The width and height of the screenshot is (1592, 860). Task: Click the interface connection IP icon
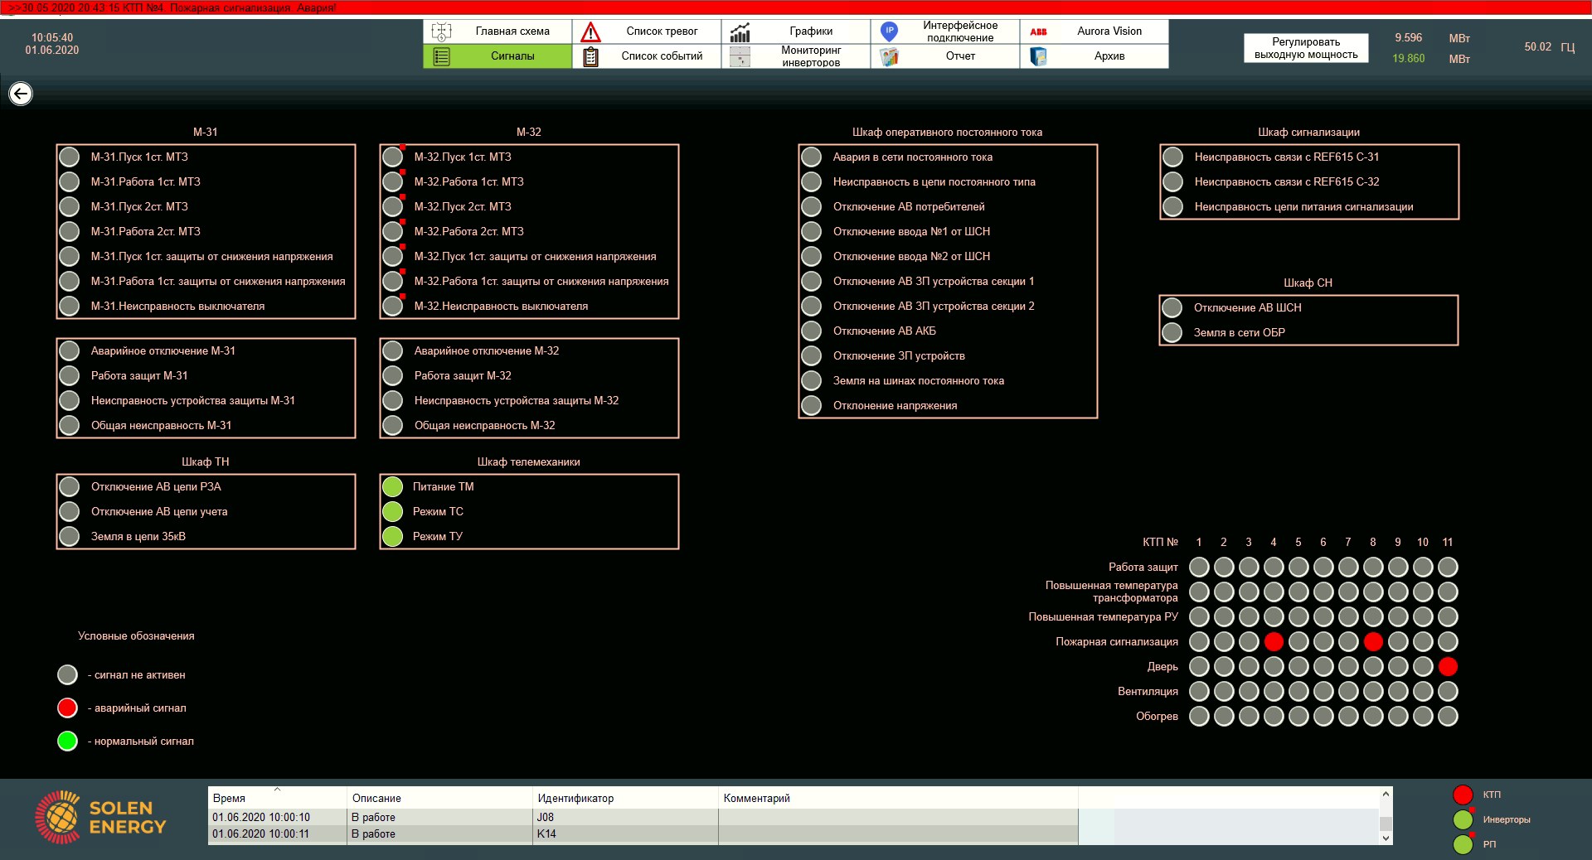pos(889,31)
